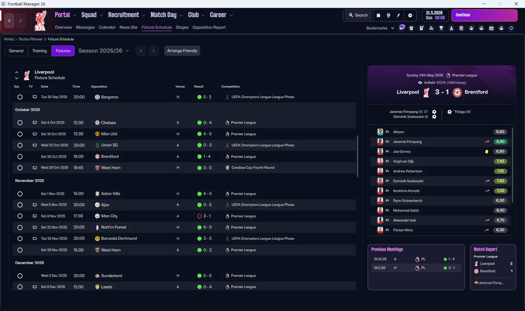Image resolution: width=525 pixels, height=311 pixels.
Task: Expand the Match Day menu chevron
Action: pos(181,16)
